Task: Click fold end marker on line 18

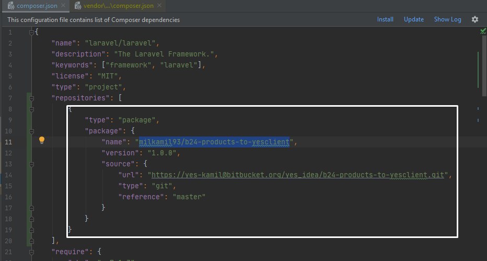Action: click(31, 219)
